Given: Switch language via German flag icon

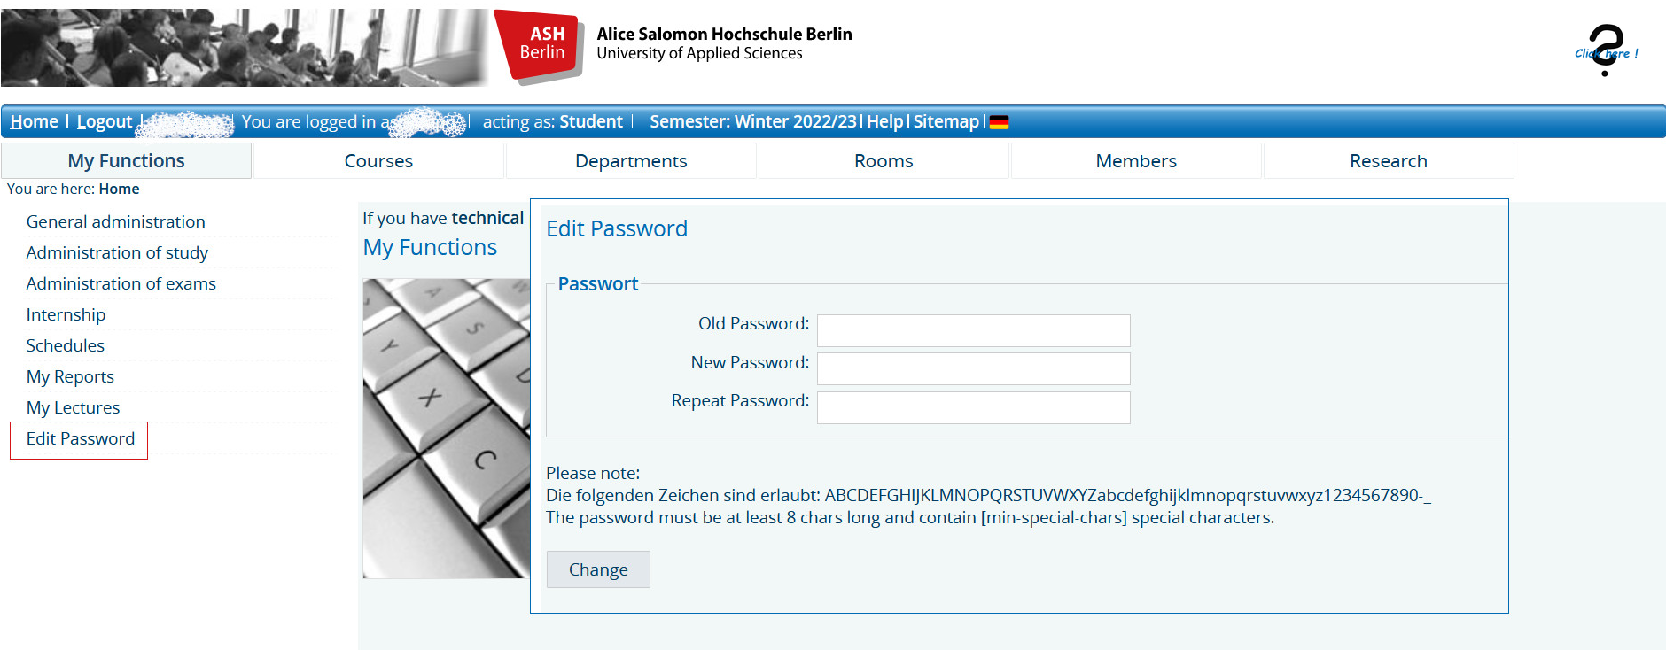Looking at the screenshot, I should 999,122.
